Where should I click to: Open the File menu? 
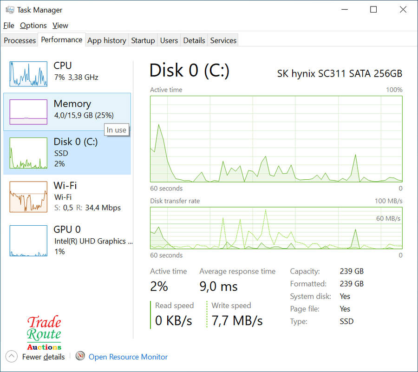click(x=9, y=26)
